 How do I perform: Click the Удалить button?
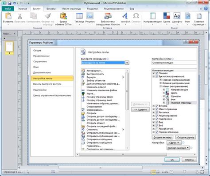pos(140,109)
